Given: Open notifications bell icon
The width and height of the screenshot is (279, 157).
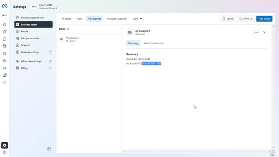Looking at the screenshot, I should coord(5,32).
